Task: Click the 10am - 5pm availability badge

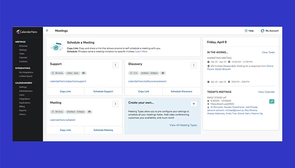Action: 72,73
